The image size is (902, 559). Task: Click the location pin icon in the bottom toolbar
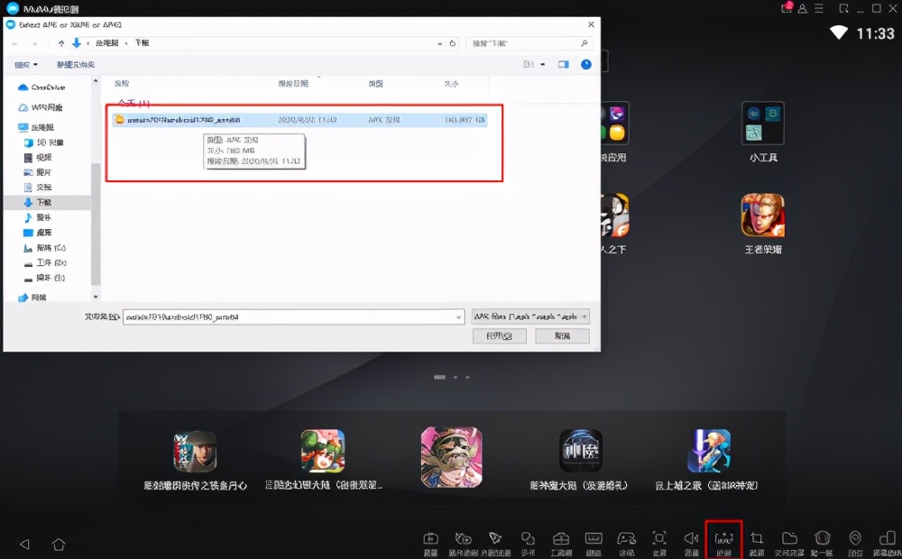click(x=855, y=538)
